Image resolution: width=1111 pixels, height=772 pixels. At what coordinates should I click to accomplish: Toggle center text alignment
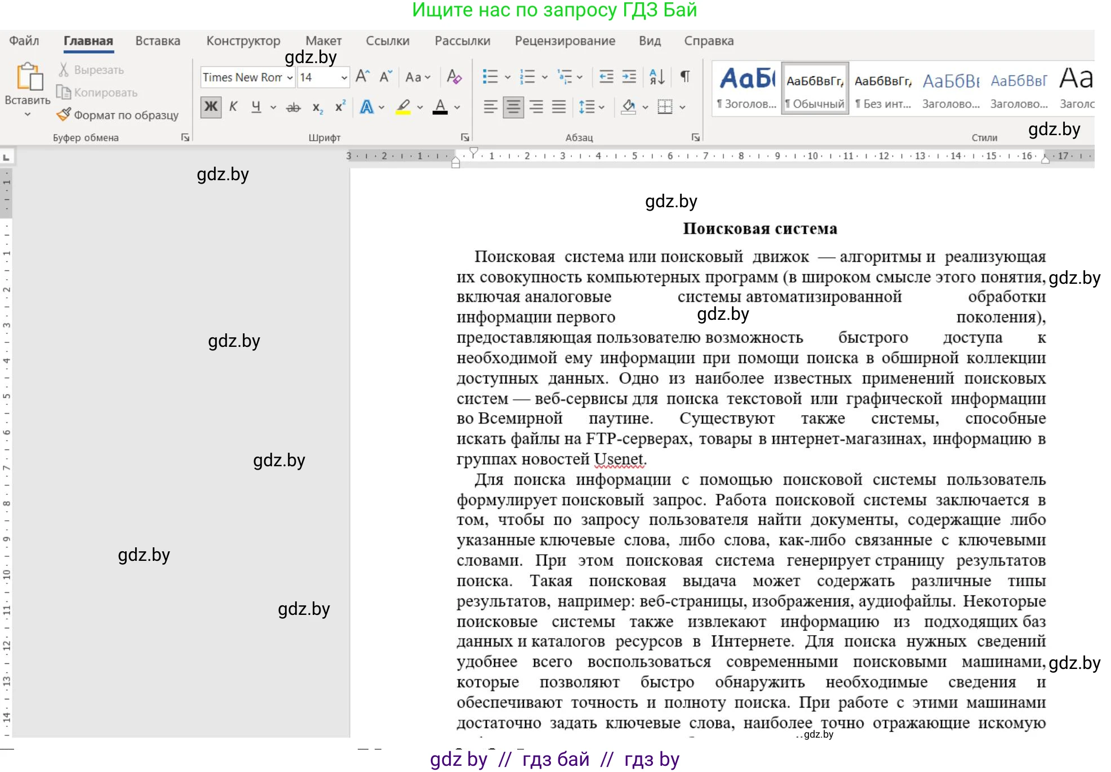tap(513, 106)
